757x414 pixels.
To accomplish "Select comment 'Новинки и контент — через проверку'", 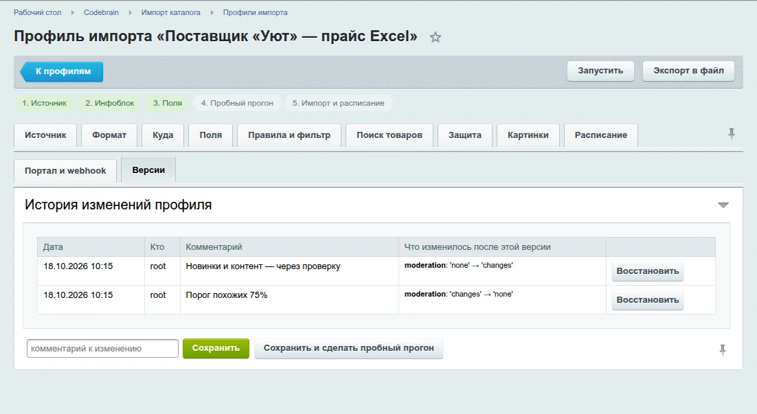I will point(263,266).
